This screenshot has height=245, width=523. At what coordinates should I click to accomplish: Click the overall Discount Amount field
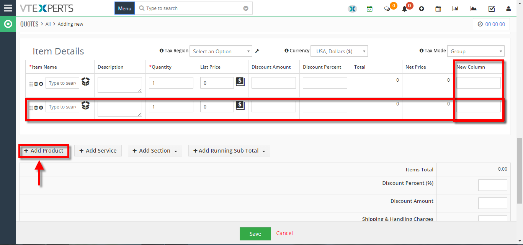pos(493,203)
